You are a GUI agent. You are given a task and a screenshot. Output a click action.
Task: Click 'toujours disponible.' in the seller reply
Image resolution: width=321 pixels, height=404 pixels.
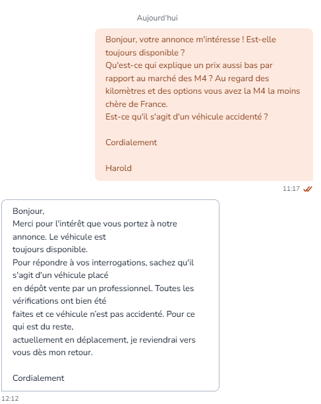pyautogui.click(x=50, y=250)
